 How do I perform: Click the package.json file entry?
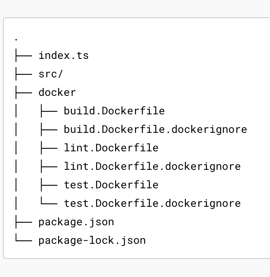pos(76,222)
